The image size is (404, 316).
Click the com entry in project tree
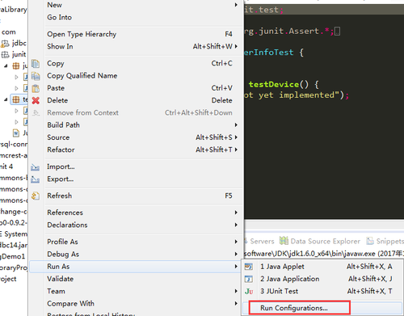(x=8, y=32)
